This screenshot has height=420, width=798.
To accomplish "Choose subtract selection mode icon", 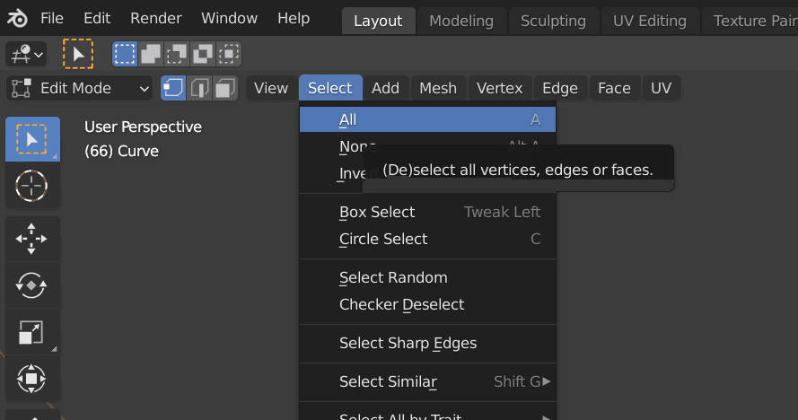I will (177, 54).
